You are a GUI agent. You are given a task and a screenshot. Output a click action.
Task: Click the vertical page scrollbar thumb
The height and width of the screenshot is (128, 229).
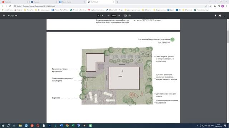point(228,36)
